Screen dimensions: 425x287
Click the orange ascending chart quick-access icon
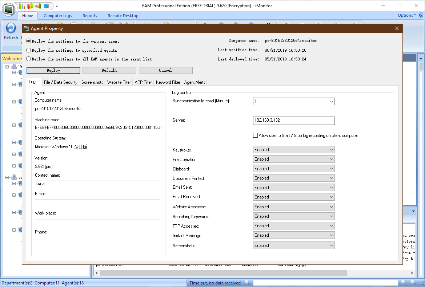tap(38, 6)
